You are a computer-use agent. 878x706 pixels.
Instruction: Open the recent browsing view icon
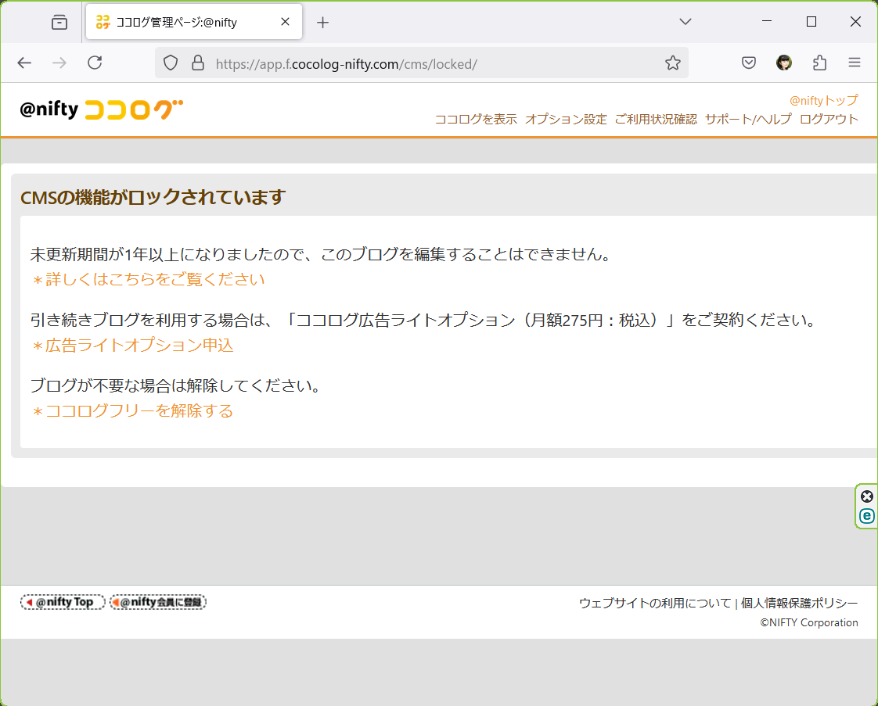pos(59,23)
